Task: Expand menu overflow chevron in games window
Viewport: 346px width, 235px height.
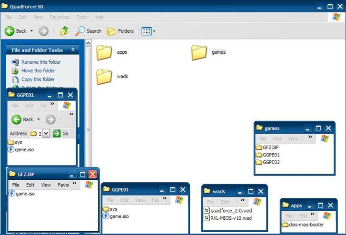Action: 310,137
